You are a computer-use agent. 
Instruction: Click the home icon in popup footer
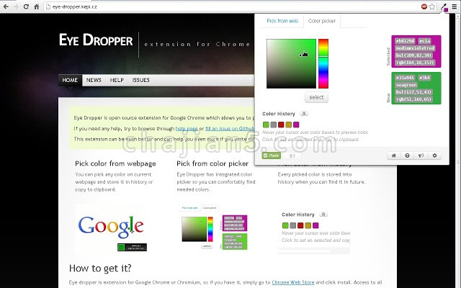(x=394, y=156)
